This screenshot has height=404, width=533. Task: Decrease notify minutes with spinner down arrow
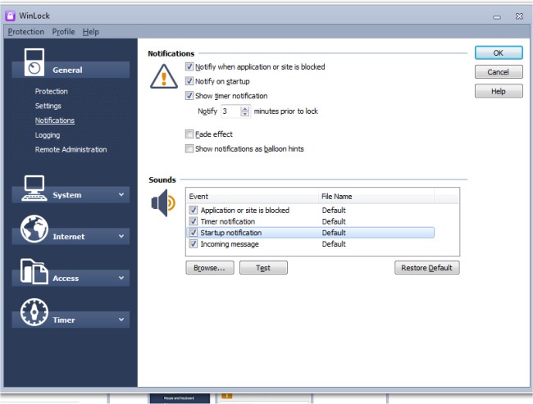(244, 114)
